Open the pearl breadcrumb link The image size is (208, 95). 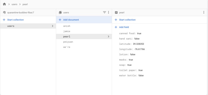tap(25, 4)
